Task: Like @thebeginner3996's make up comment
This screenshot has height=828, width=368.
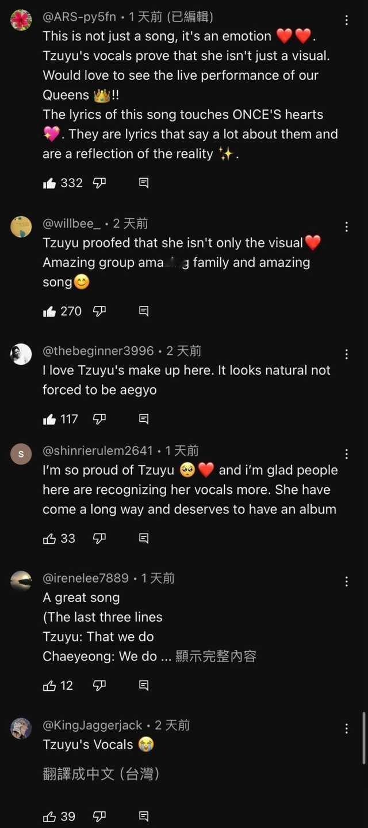Action: (49, 419)
